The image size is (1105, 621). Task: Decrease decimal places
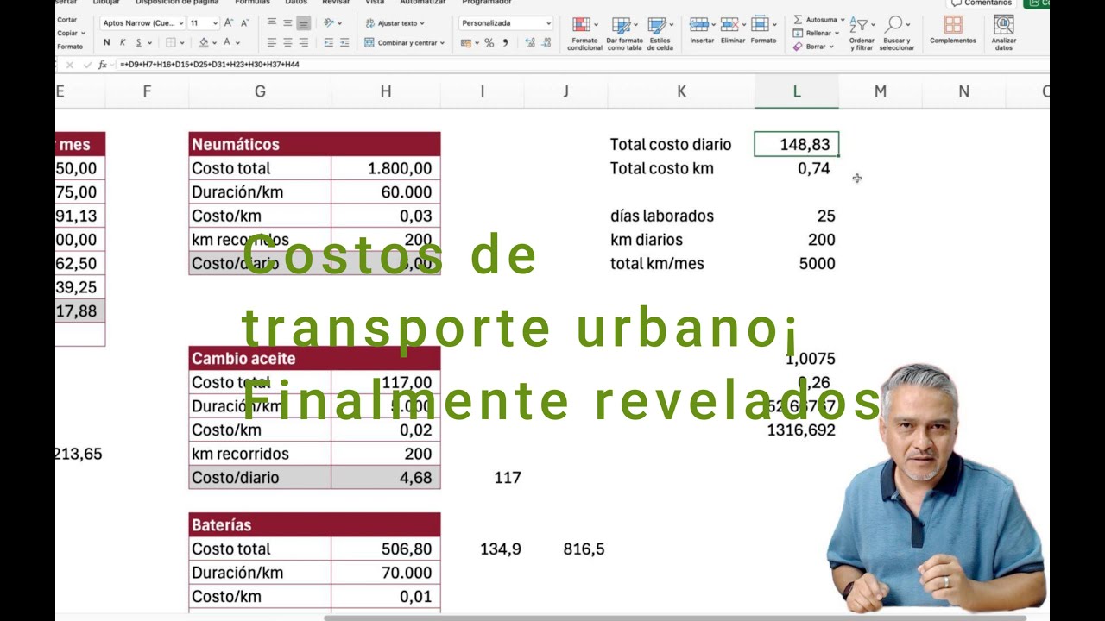[x=548, y=42]
